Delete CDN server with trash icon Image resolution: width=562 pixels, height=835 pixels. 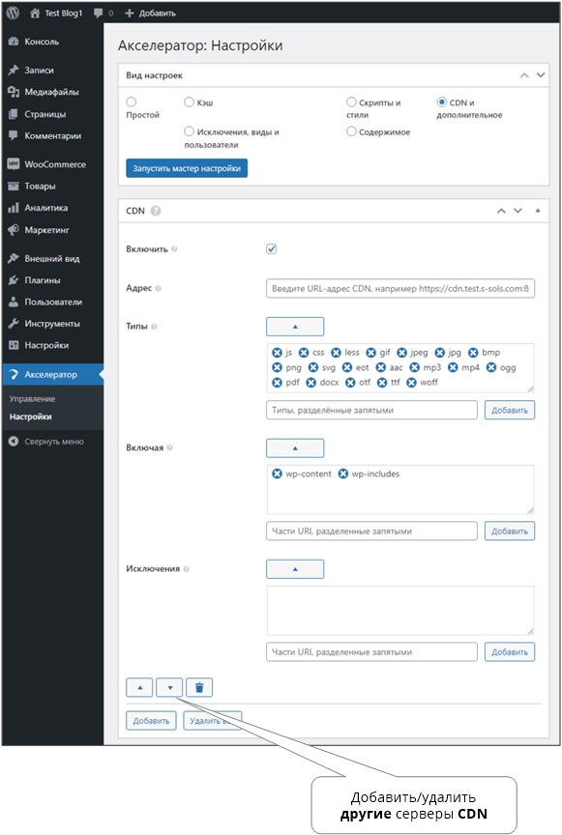199,687
